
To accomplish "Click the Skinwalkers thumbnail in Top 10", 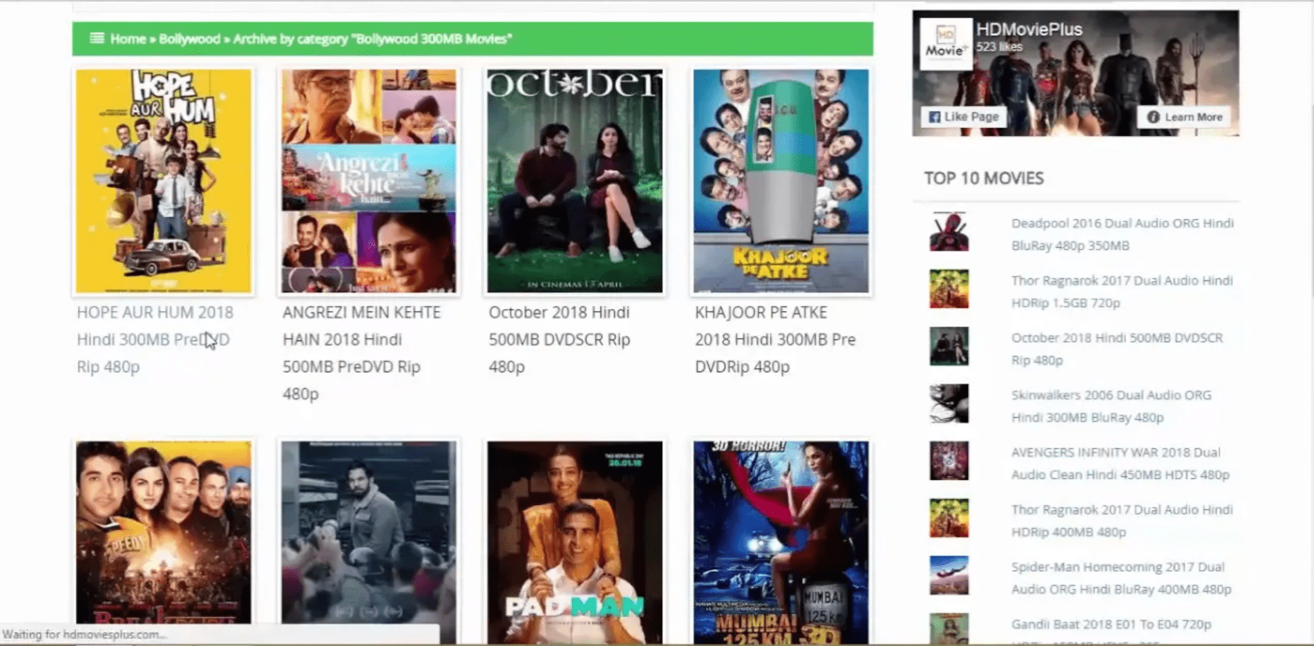I will [949, 403].
